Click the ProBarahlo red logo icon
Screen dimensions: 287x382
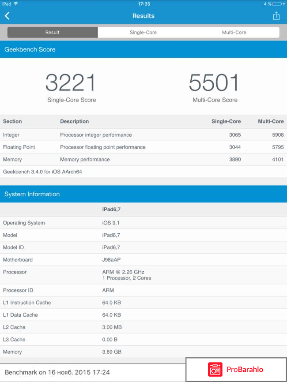(x=215, y=370)
